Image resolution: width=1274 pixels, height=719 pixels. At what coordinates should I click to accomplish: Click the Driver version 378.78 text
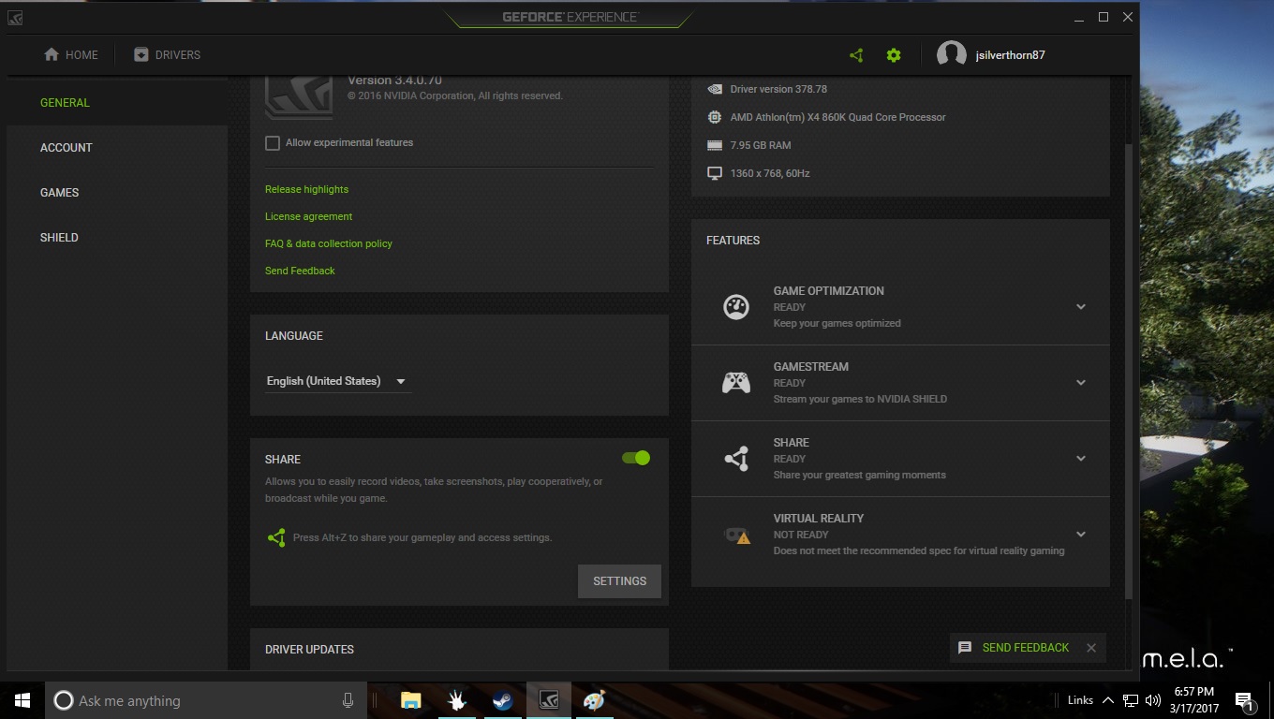pos(778,90)
